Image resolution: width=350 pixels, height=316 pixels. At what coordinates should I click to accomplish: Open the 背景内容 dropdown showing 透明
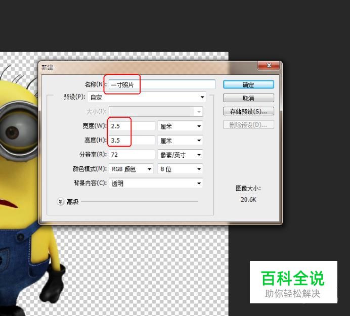156,183
